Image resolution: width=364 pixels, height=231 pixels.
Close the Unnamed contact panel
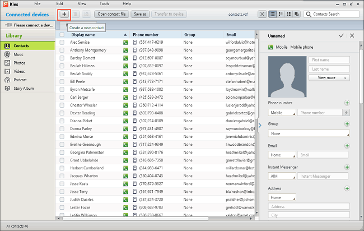[x=352, y=35]
